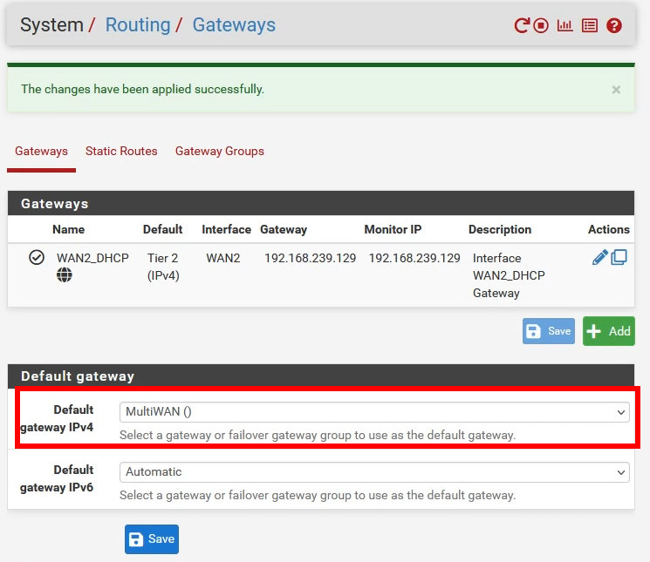Open the related log entries icon

click(590, 25)
